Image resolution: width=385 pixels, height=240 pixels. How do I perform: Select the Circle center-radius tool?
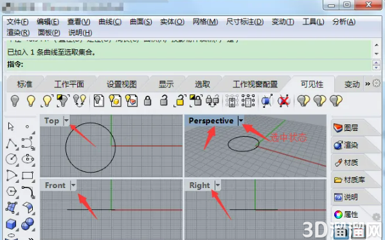(12, 159)
